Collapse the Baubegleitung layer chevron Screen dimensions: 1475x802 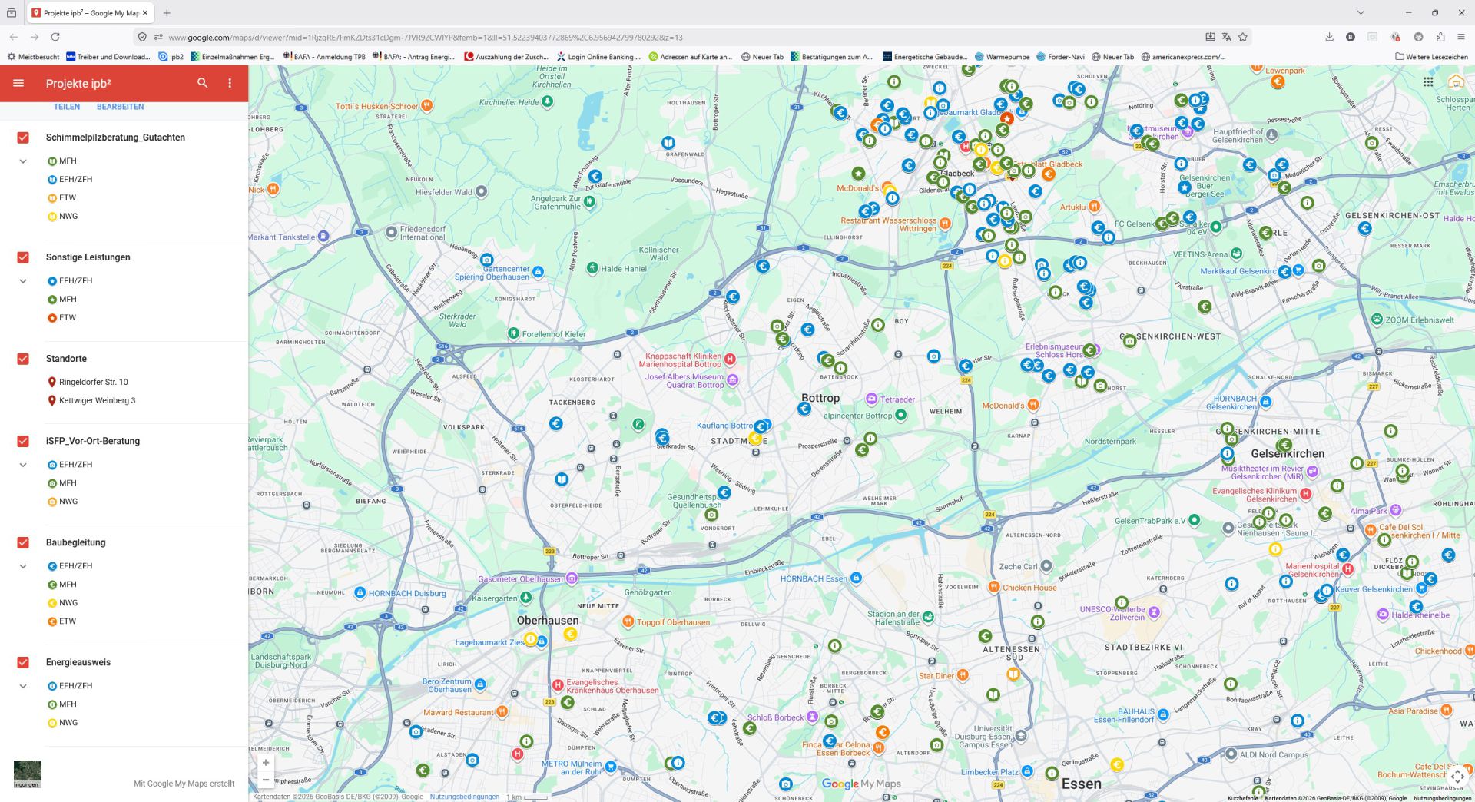click(x=23, y=566)
